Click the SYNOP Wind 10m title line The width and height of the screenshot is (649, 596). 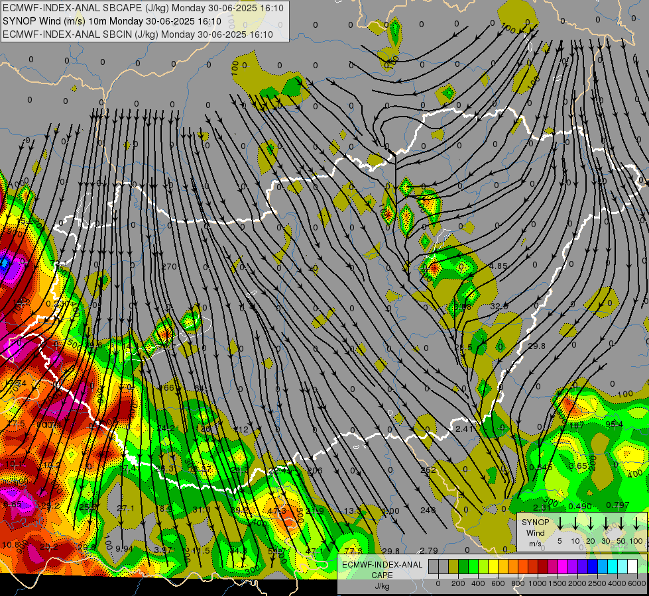pos(112,21)
